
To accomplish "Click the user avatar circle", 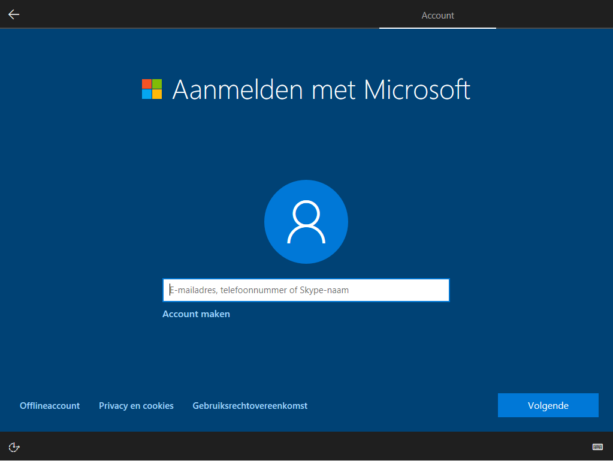I will (306, 222).
